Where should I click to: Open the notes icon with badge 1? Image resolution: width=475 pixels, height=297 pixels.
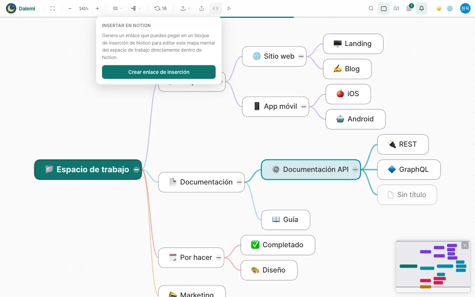coord(409,8)
